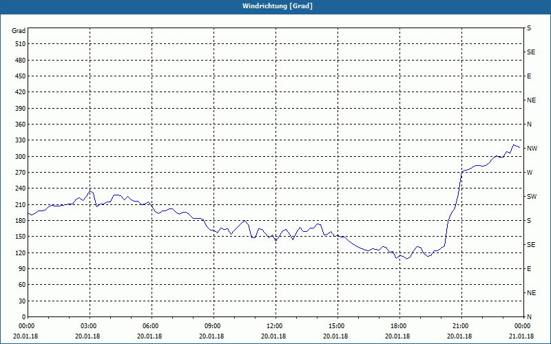
Task: Select the NE compass label level with 30
Action: (531, 293)
